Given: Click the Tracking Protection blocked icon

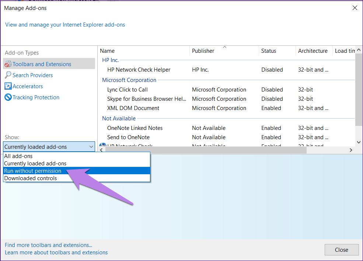Looking at the screenshot, I should [x=8, y=97].
